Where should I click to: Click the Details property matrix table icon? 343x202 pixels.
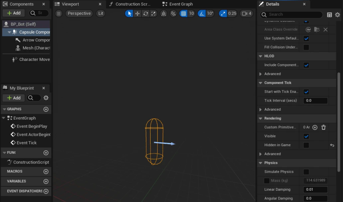point(329,15)
